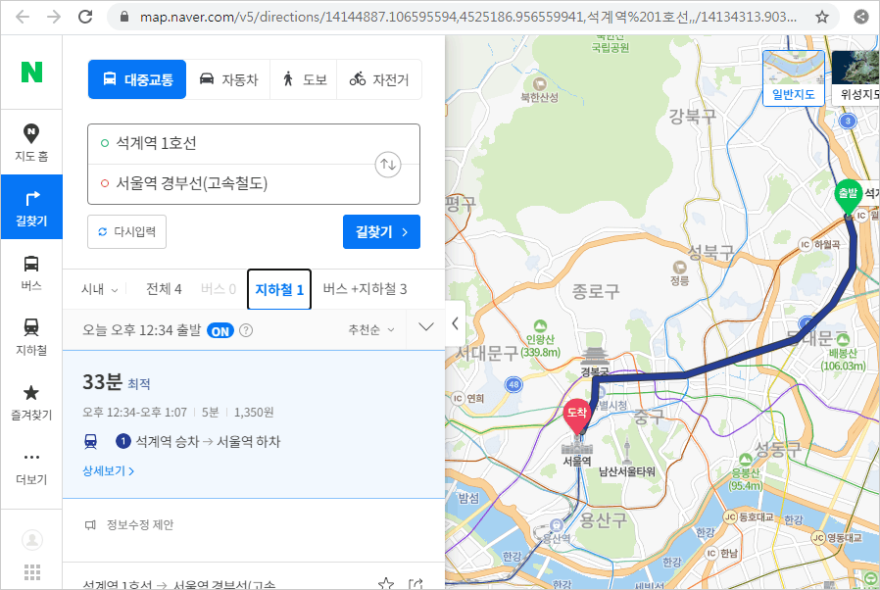Click the departure time help icon
Screen dimensions: 880x590
(x=246, y=330)
